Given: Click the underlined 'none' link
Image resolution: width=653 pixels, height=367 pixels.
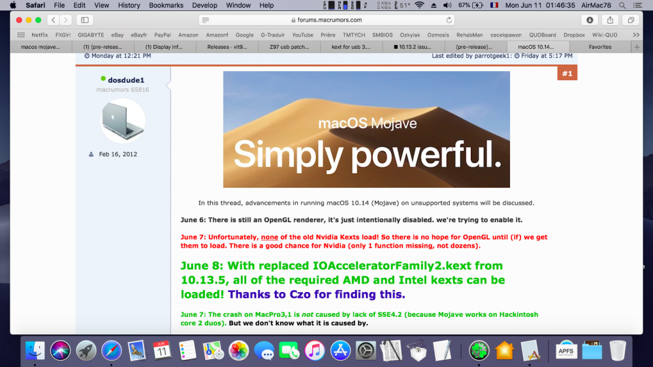Looking at the screenshot, I should (x=270, y=237).
